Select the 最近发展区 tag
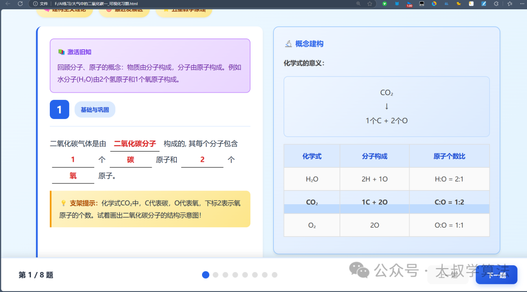The image size is (527, 292). click(124, 11)
